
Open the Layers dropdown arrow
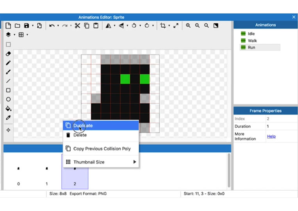tap(14, 35)
